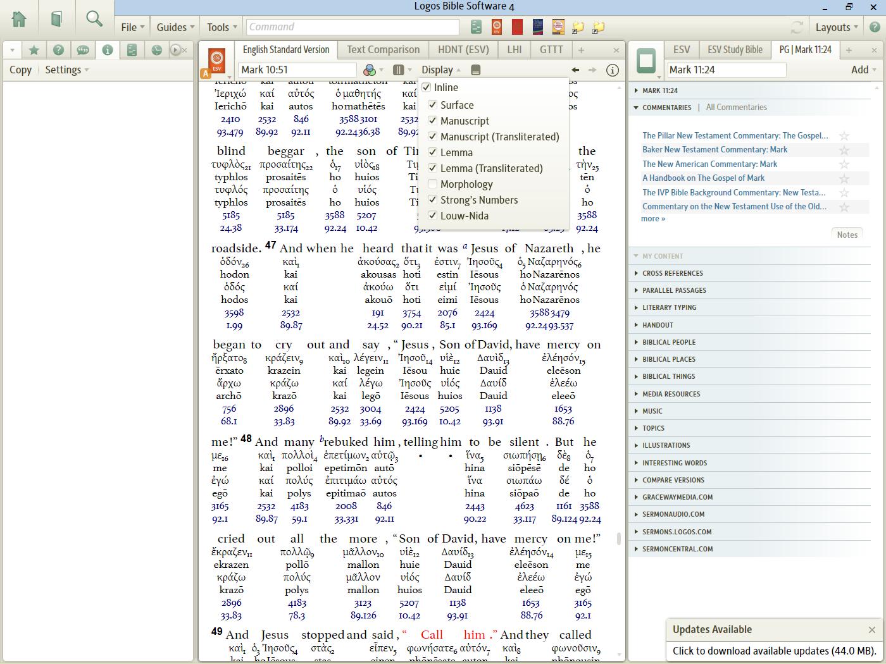The width and height of the screenshot is (886, 664).
Task: Open the yellow book shortcut in toolbar
Action: 558,27
